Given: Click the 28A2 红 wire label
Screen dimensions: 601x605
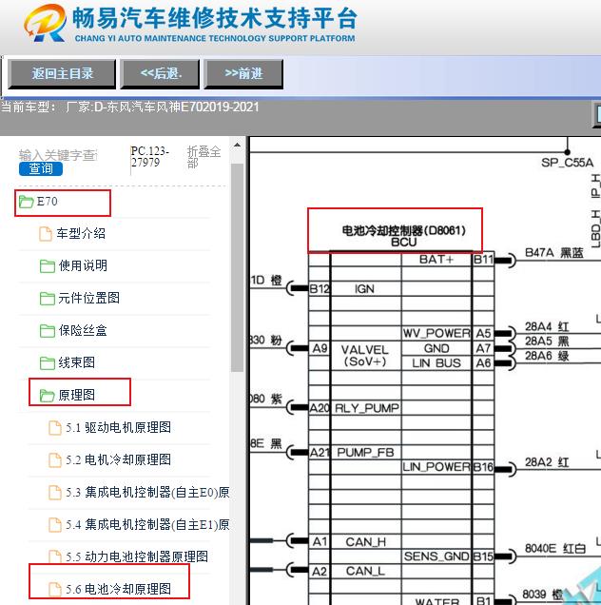Looking at the screenshot, I should (547, 462).
